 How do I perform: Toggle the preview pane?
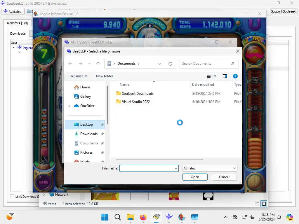pos(225,76)
